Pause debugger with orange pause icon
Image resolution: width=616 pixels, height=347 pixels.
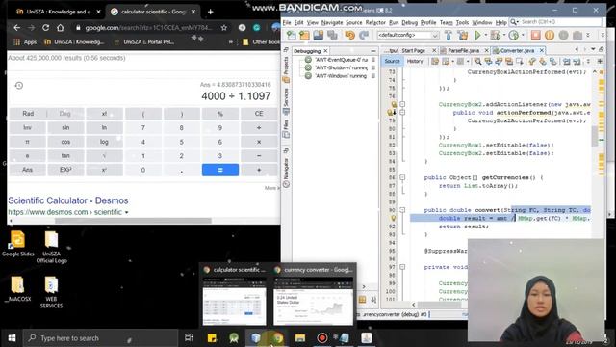tap(550, 36)
